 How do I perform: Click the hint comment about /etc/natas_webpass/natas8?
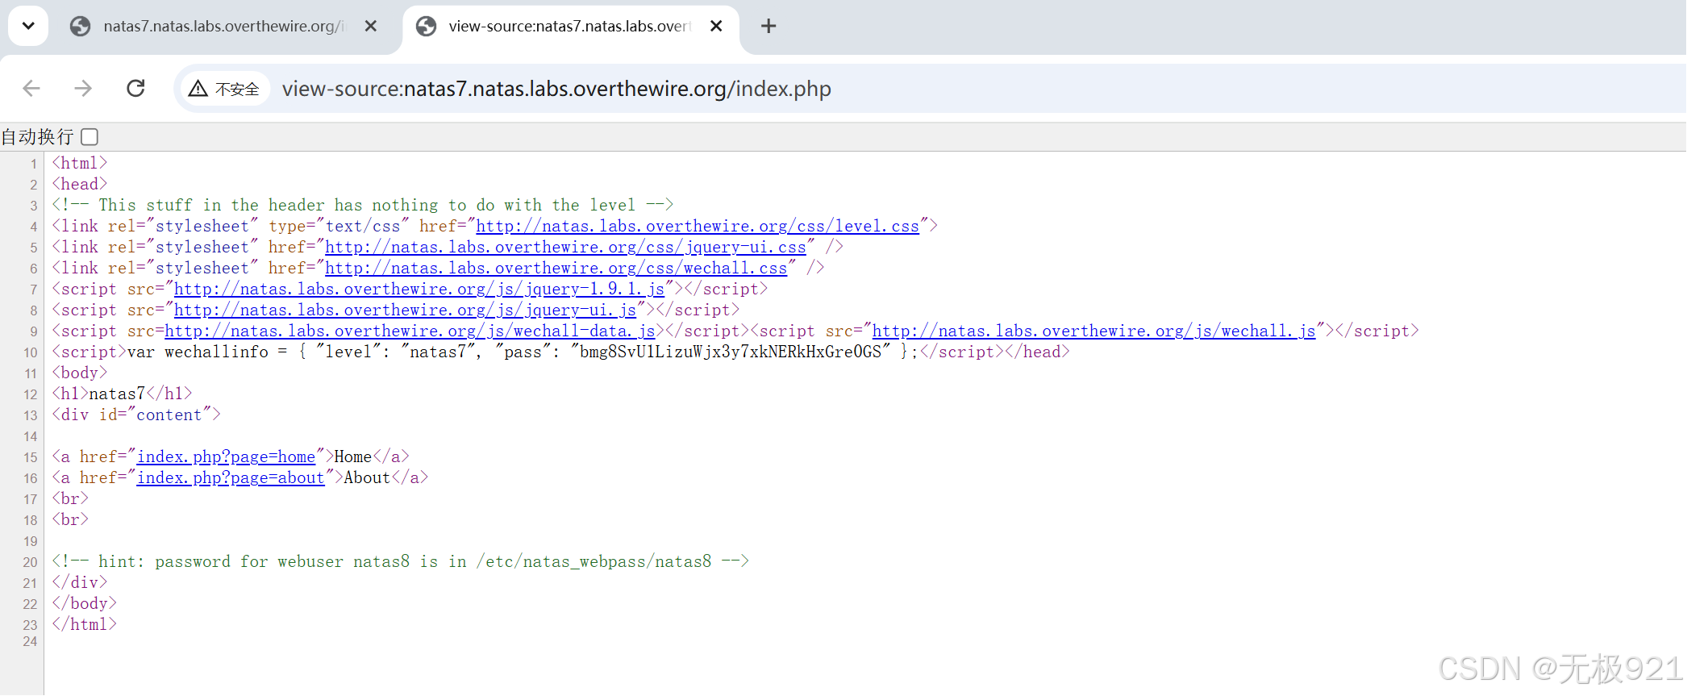click(401, 562)
